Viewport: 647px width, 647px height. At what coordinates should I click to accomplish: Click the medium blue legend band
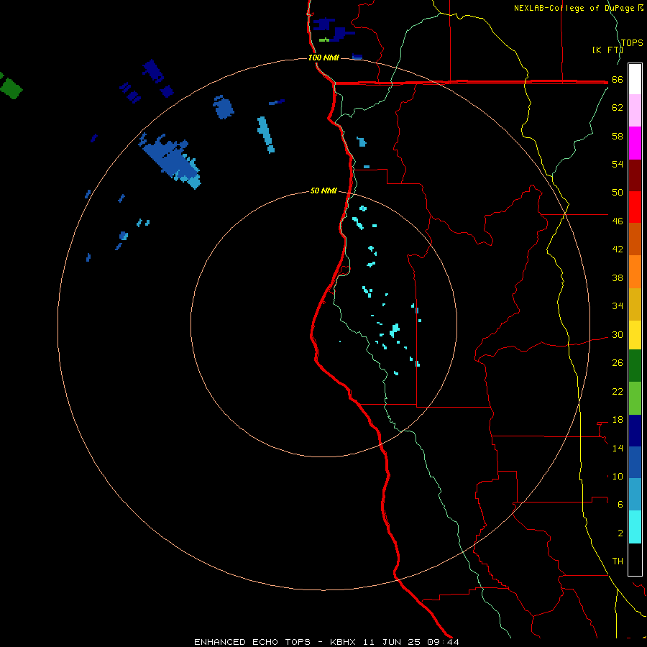635,462
